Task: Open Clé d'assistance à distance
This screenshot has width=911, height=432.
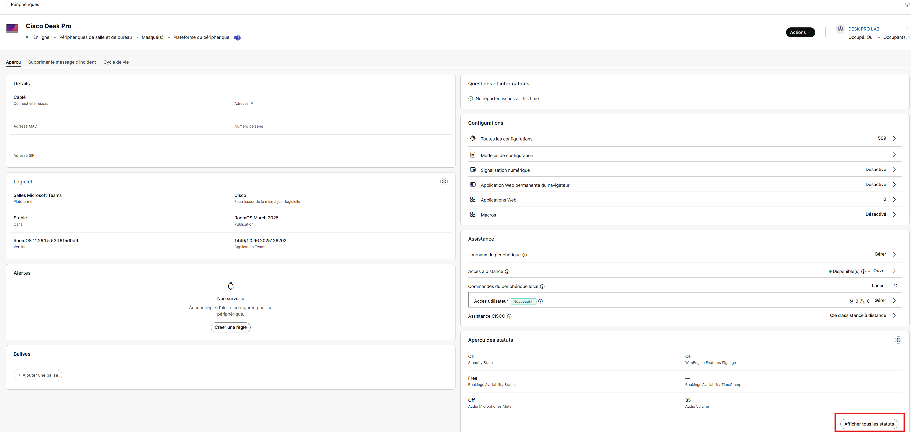Action: tap(858, 315)
